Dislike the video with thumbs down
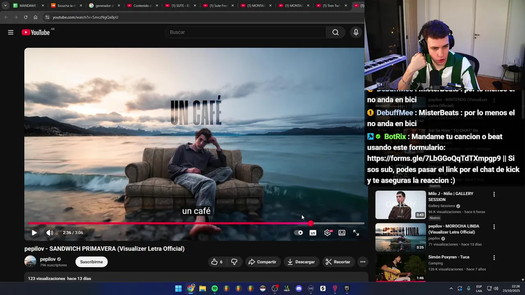Viewport: 525px width, 295px height. tap(234, 262)
